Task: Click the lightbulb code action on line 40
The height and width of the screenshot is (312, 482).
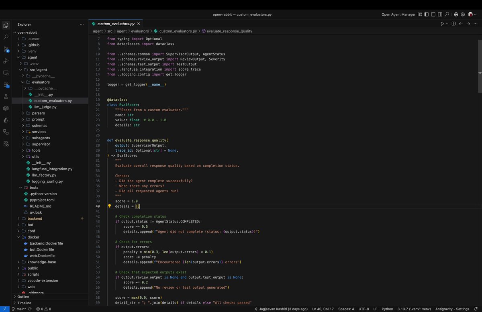Action: [109, 206]
